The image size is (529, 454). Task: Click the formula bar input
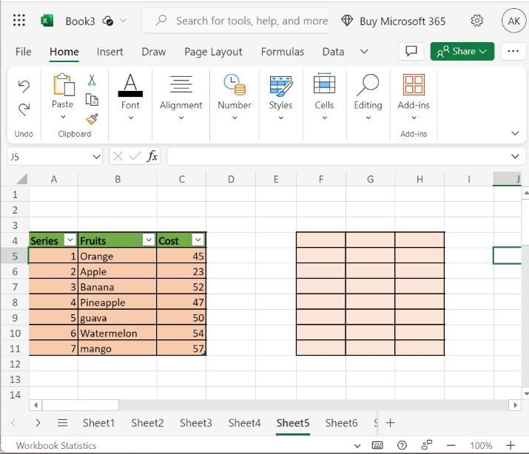point(337,157)
